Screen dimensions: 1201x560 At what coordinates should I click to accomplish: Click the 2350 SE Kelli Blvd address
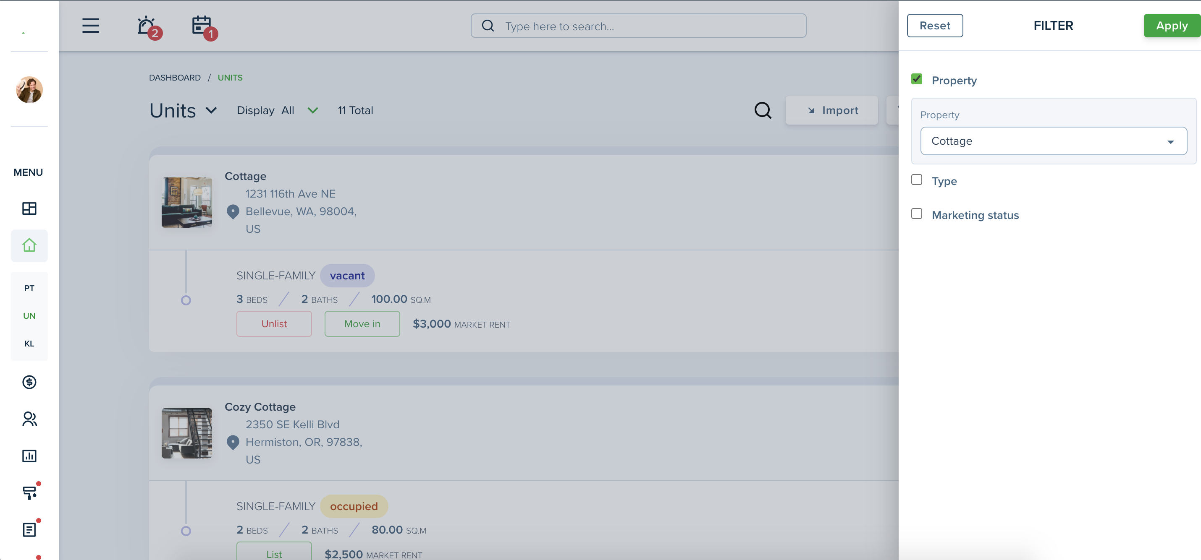tap(292, 425)
